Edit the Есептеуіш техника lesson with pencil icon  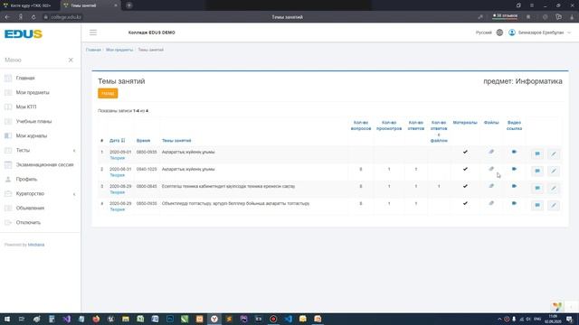pyautogui.click(x=554, y=188)
